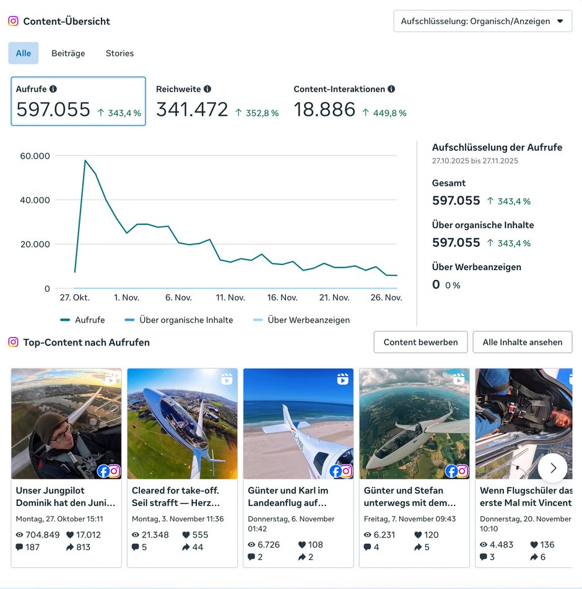Switch to the Stories tab
582x589 pixels.
119,53
